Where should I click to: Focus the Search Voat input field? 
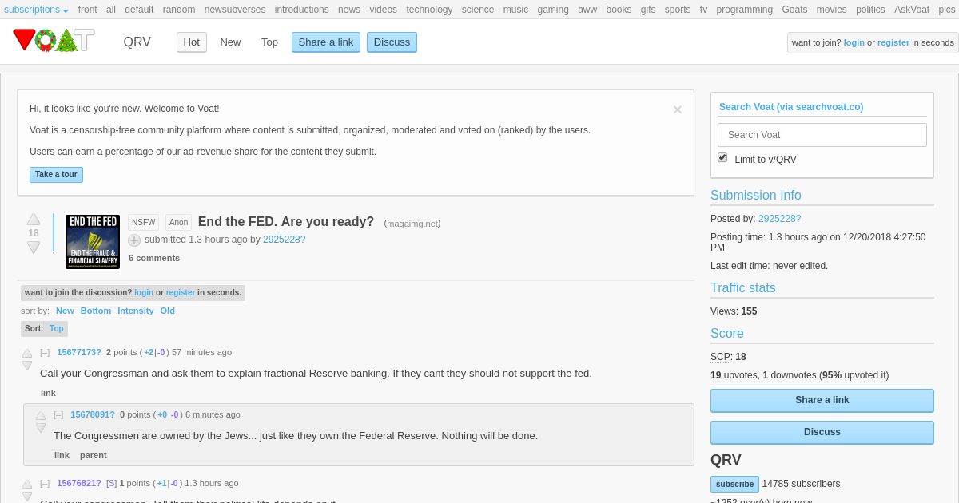click(x=822, y=135)
